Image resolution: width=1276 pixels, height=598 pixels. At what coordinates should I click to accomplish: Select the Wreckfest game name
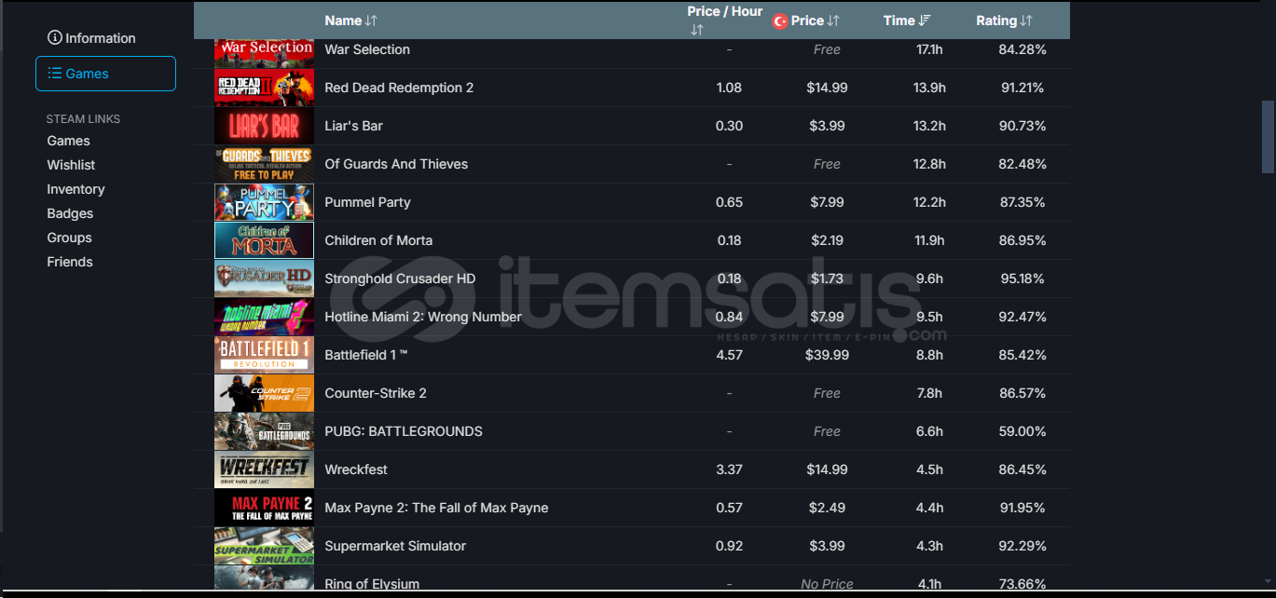[x=356, y=469]
